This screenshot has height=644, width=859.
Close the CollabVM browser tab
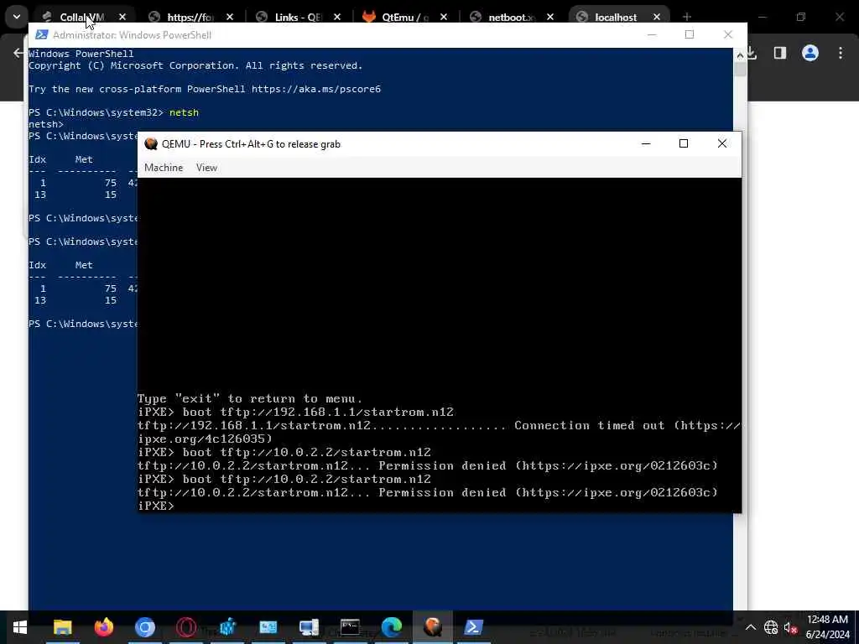point(122,17)
